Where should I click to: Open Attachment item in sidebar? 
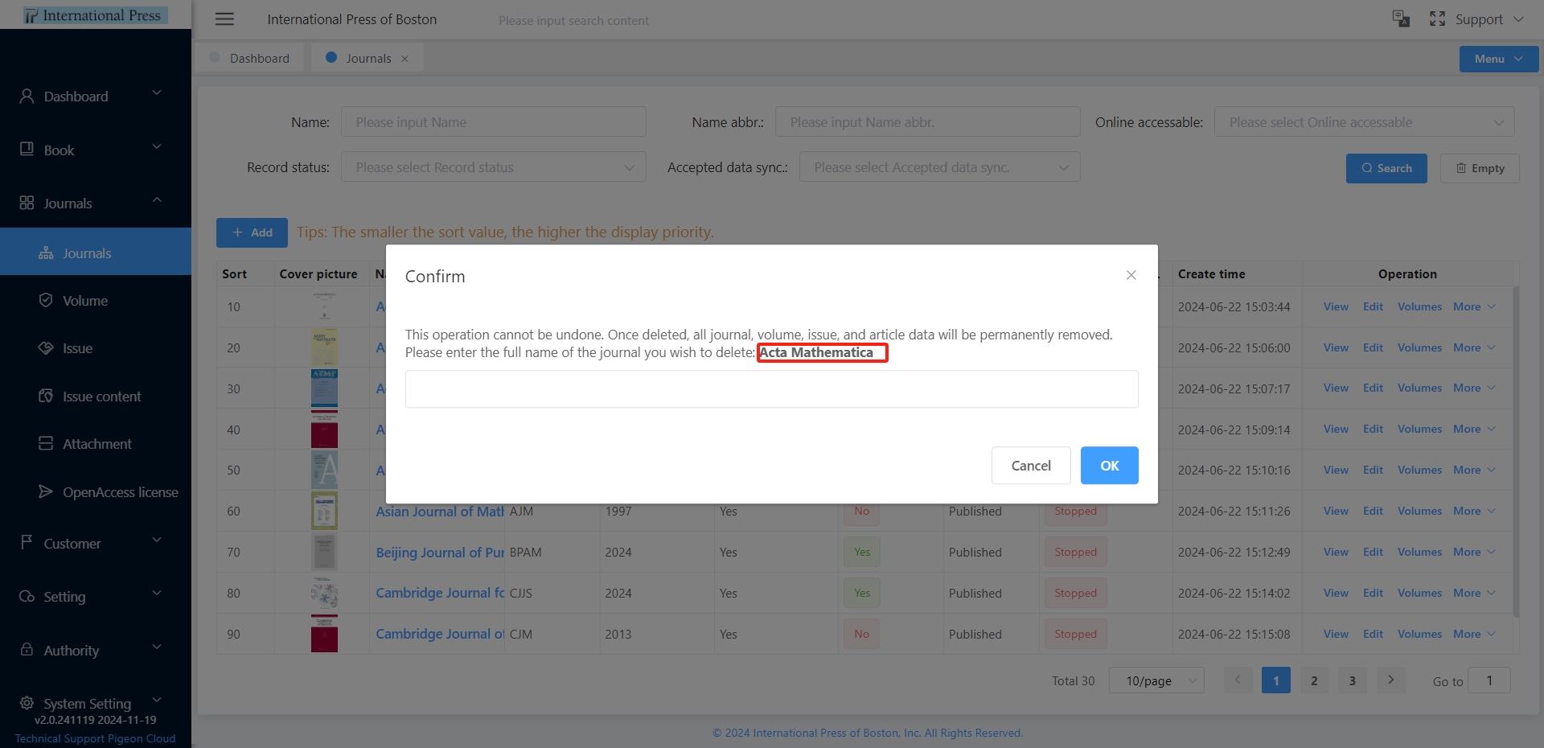[x=96, y=443]
